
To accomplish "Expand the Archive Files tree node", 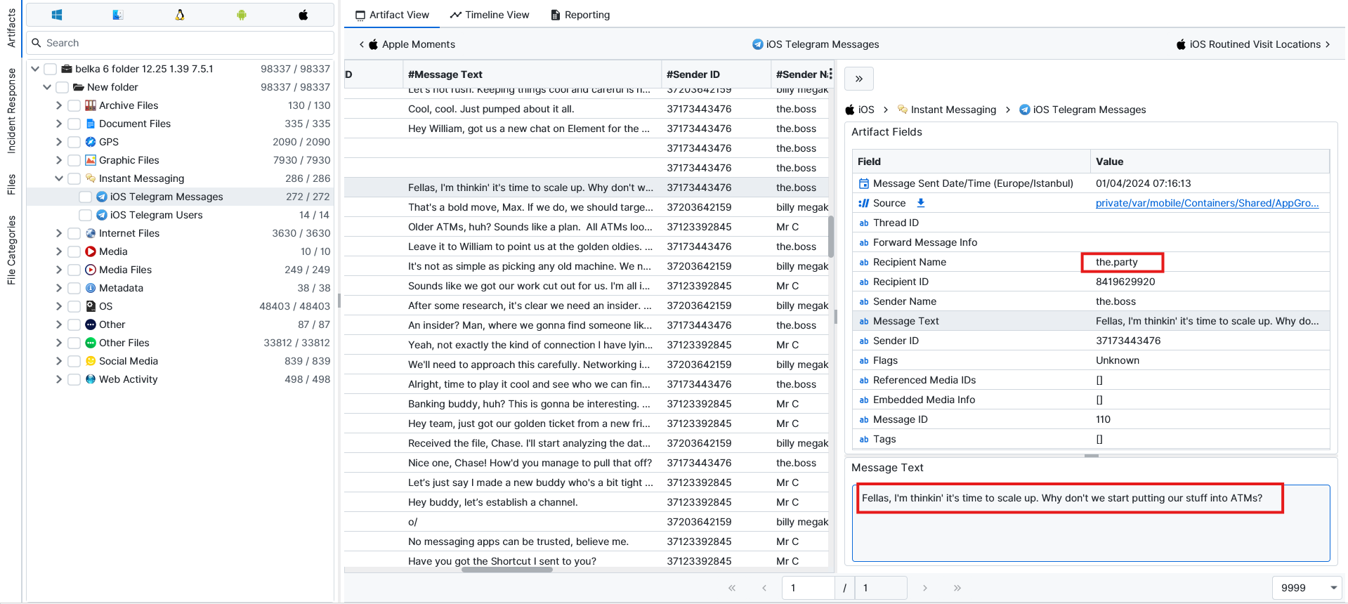I will 59,105.
